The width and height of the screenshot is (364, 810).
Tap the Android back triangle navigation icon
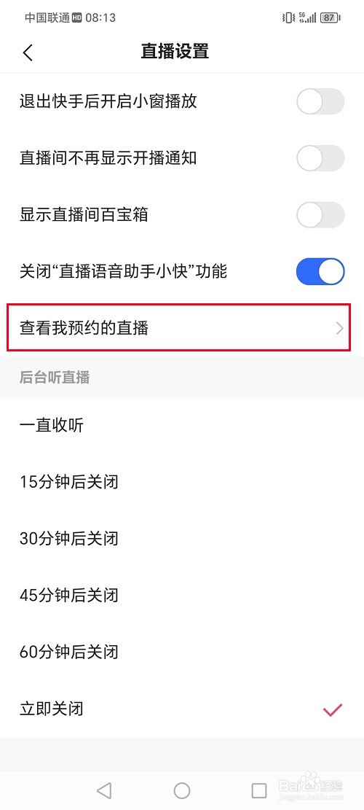pos(104,790)
